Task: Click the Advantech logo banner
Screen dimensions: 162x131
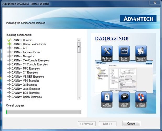Action: coord(138,19)
